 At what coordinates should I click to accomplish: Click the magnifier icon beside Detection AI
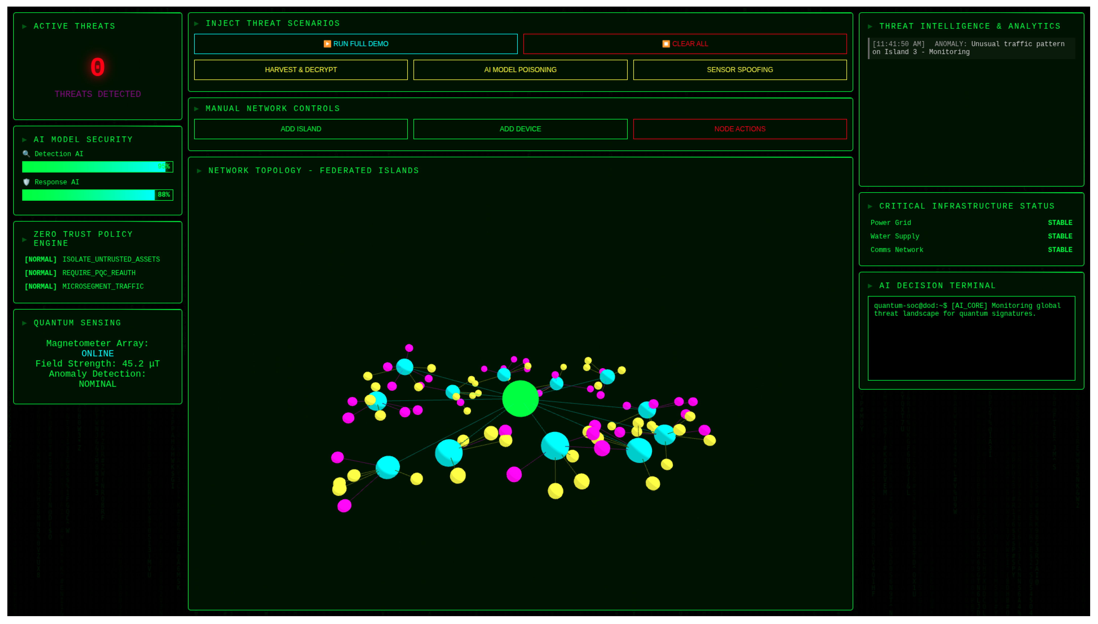point(26,154)
